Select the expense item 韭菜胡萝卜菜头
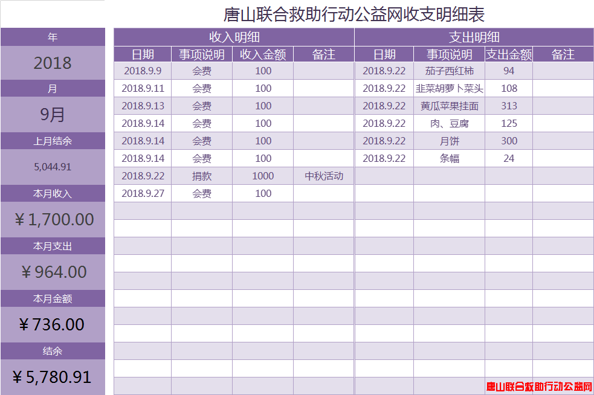This screenshot has height=395, width=594. point(450,88)
